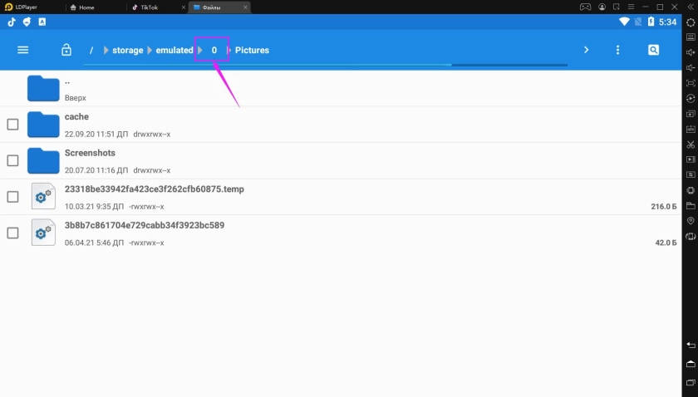698x397 pixels.
Task: Click the lock access mode icon
Action: 66,50
